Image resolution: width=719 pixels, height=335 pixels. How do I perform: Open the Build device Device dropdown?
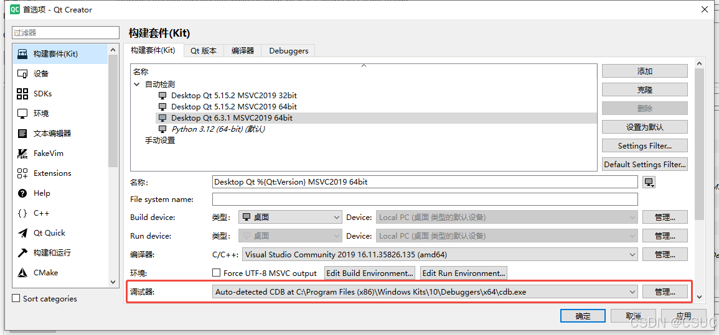point(507,217)
